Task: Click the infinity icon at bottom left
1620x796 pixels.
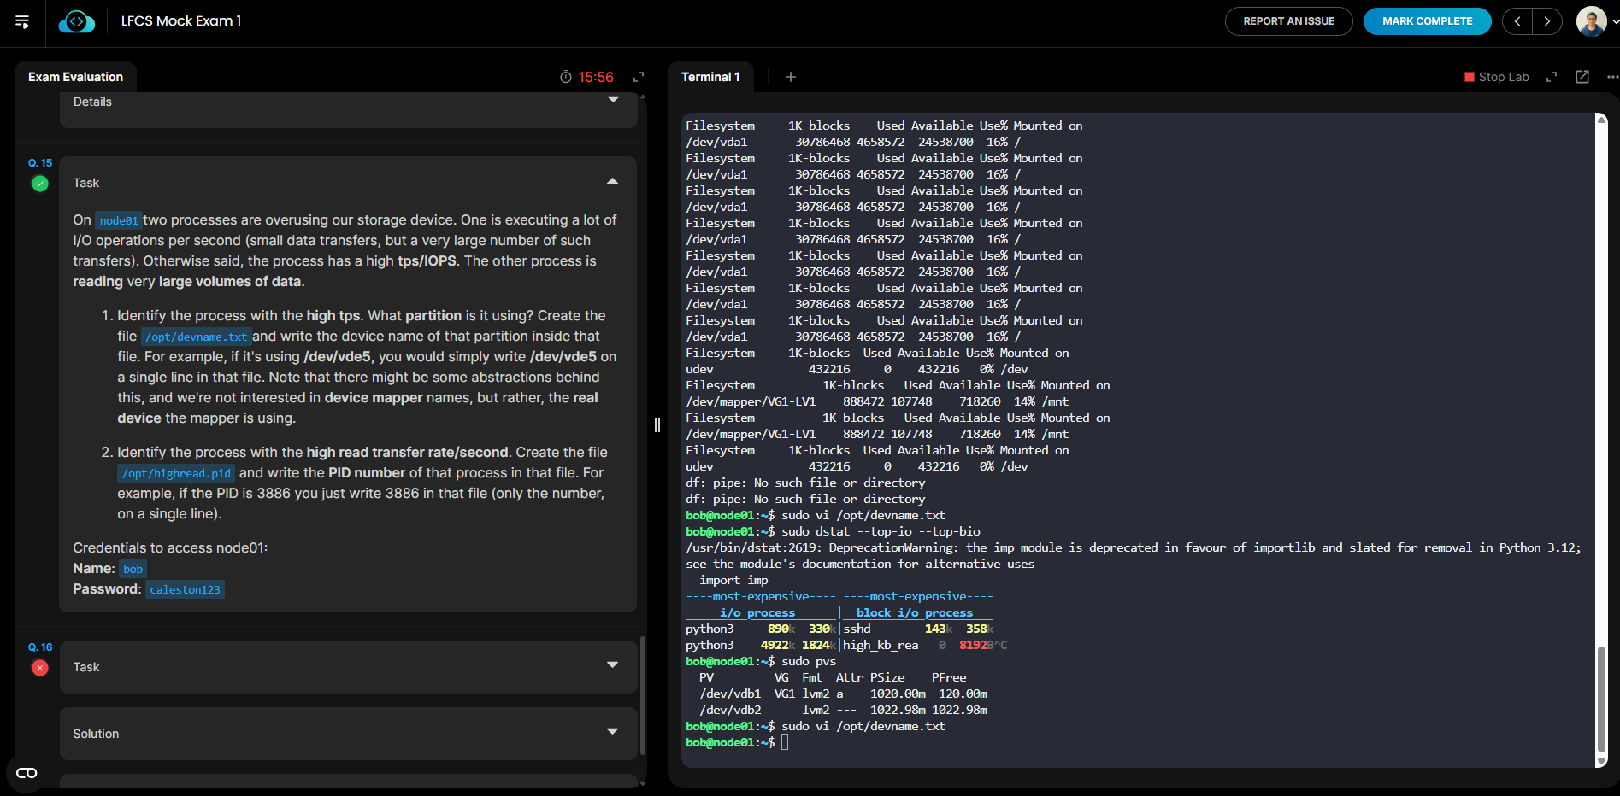Action: coord(27,773)
